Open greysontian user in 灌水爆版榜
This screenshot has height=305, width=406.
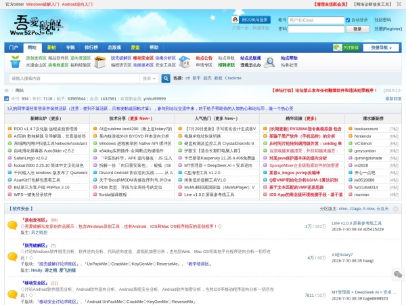(365, 150)
